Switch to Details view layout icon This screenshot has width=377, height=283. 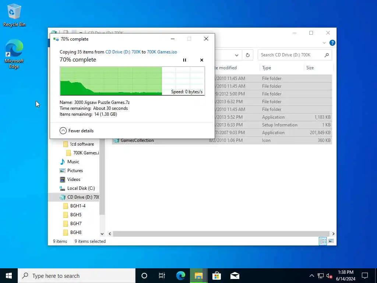(323, 241)
